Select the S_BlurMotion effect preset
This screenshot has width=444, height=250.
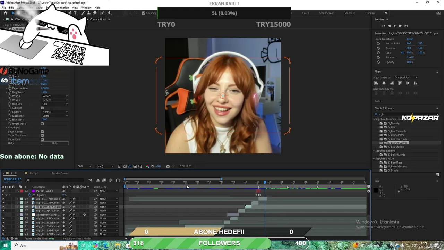tap(396, 147)
